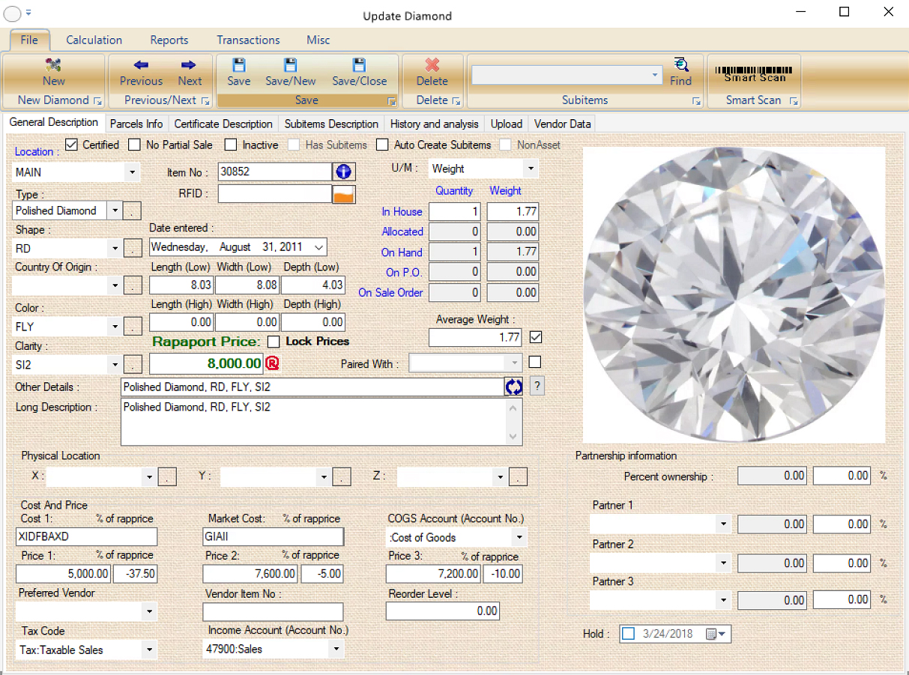Open the Transactions ribbon menu
909x675 pixels.
(248, 40)
